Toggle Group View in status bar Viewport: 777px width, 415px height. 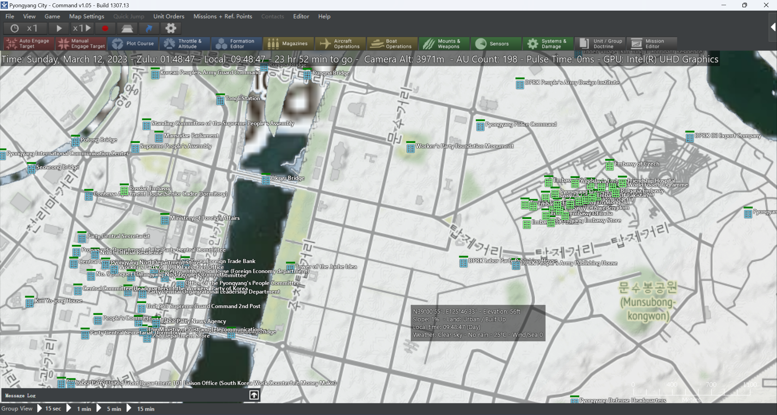(17, 409)
